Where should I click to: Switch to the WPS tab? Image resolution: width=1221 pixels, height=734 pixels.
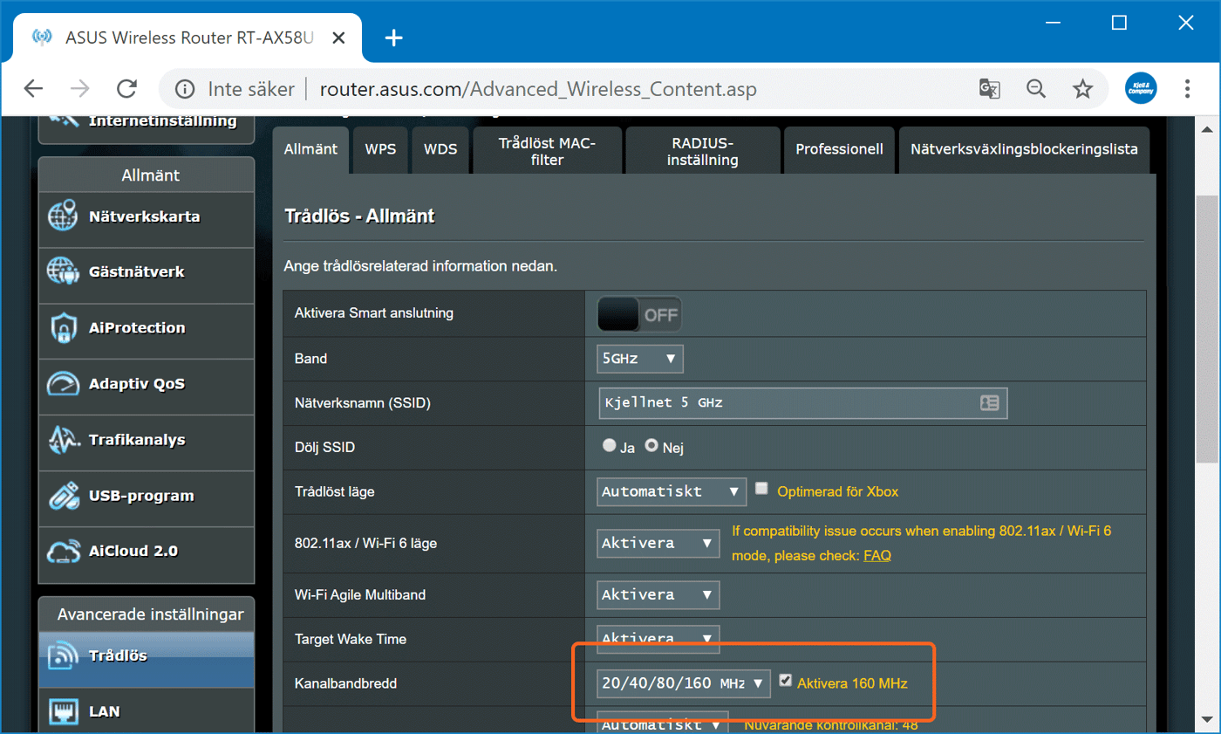380,149
